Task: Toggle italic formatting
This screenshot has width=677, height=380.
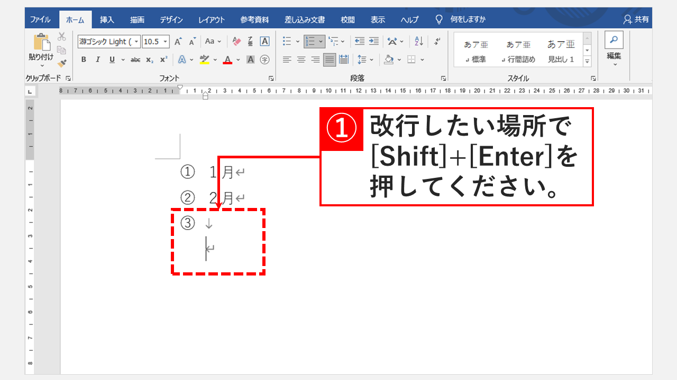Action: pyautogui.click(x=98, y=60)
